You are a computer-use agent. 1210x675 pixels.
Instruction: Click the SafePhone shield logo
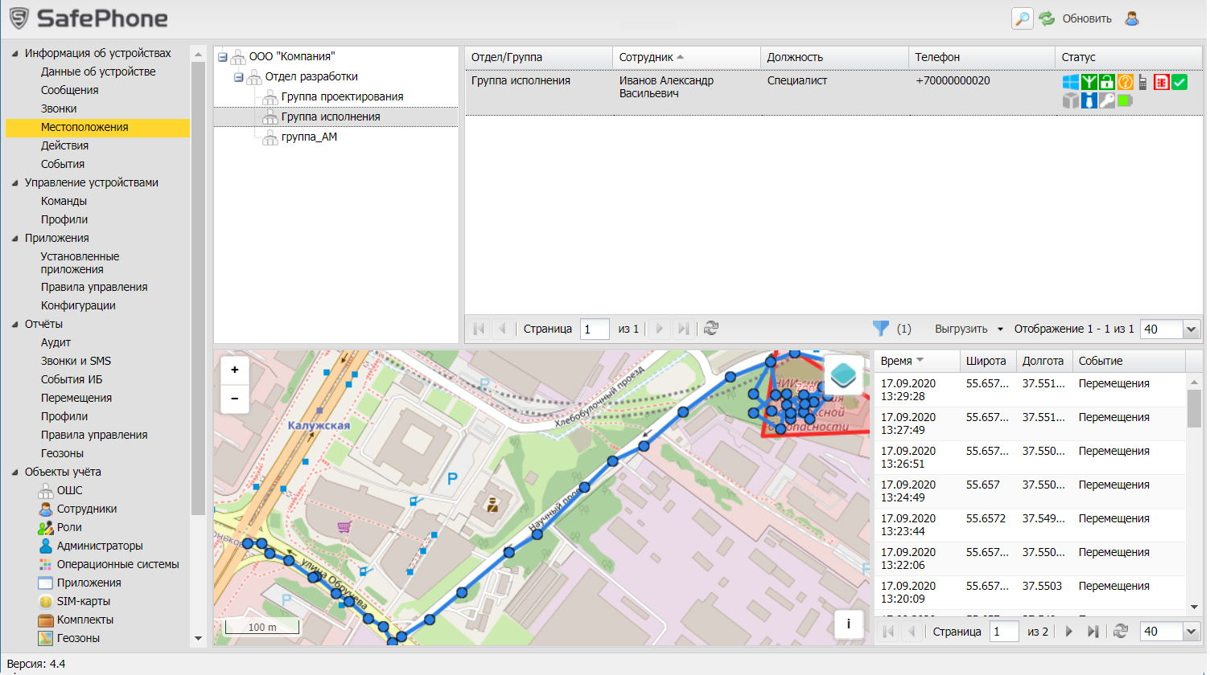click(x=19, y=18)
